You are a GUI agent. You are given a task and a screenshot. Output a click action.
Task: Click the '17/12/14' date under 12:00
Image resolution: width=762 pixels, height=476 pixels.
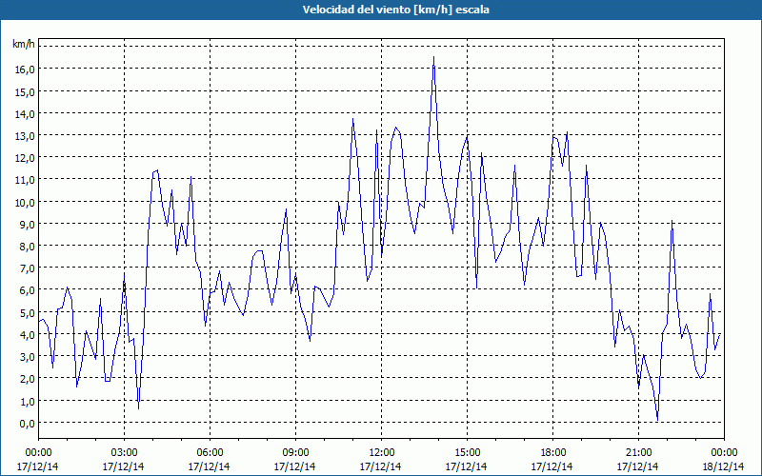380,466
